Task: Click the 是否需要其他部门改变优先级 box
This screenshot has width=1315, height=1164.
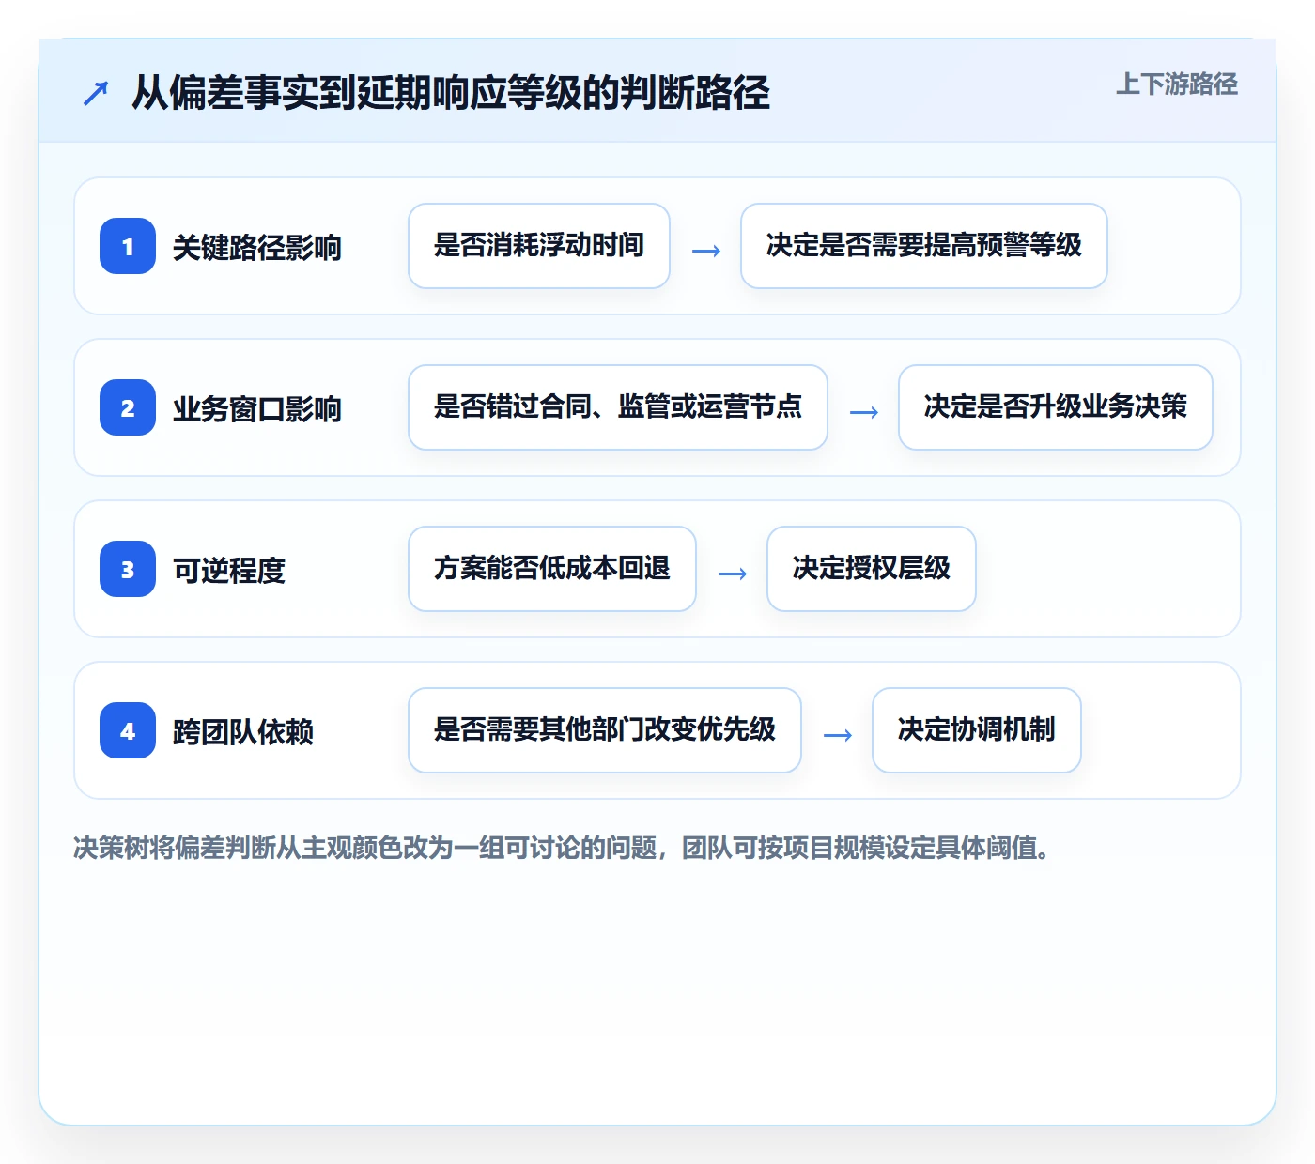Action: pyautogui.click(x=605, y=730)
